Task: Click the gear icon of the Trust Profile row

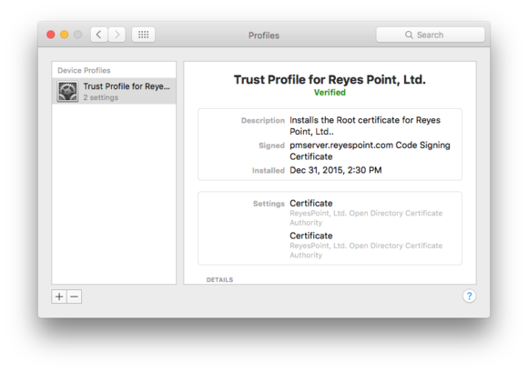Action: (67, 91)
